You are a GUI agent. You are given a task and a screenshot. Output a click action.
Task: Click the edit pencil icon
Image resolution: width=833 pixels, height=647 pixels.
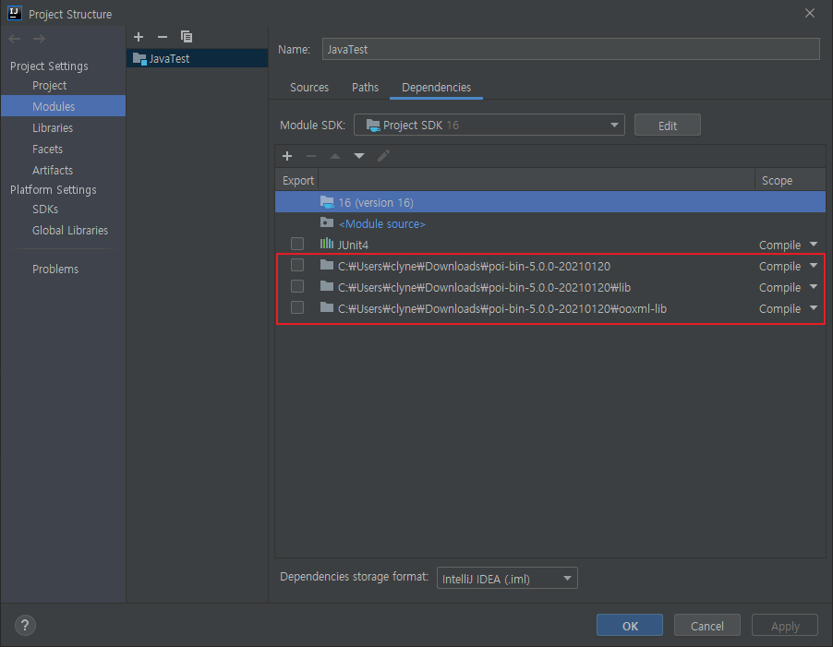(x=383, y=155)
